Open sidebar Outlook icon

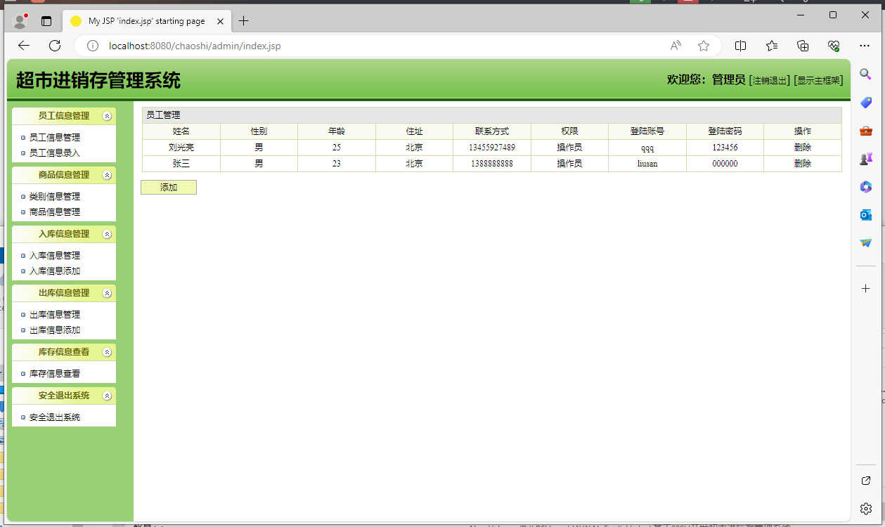coord(866,215)
